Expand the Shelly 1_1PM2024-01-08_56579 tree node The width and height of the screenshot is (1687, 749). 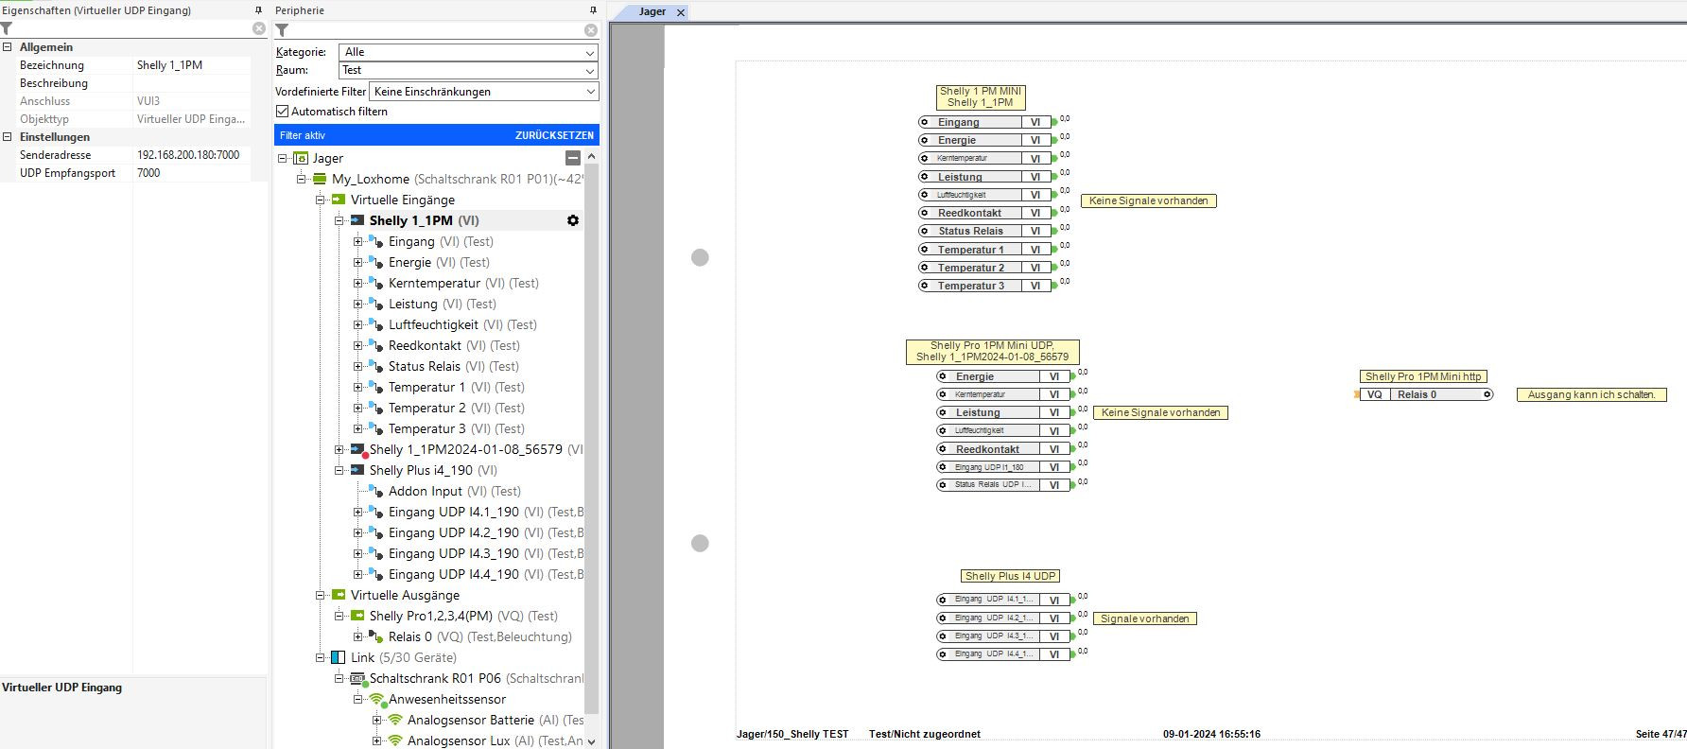339,449
